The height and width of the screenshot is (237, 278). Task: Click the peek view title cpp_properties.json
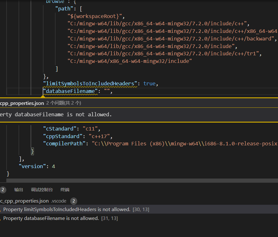22,103
